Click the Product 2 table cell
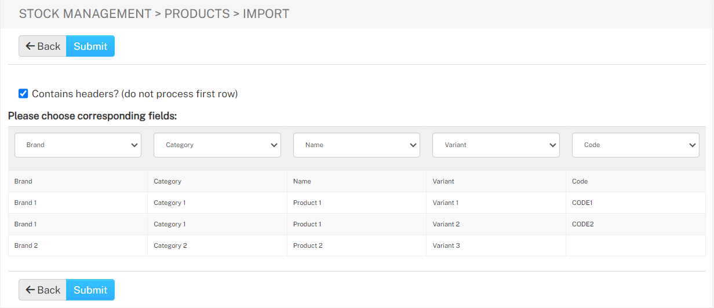The height and width of the screenshot is (308, 714). tap(356, 245)
